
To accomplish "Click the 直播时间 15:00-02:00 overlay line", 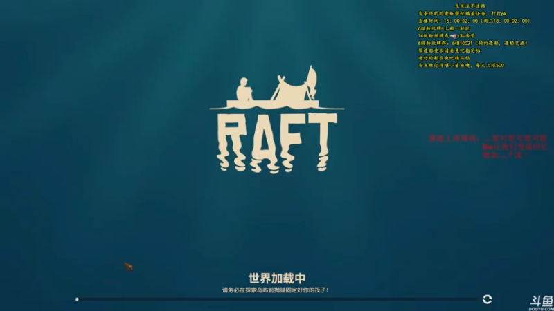I will (x=474, y=21).
